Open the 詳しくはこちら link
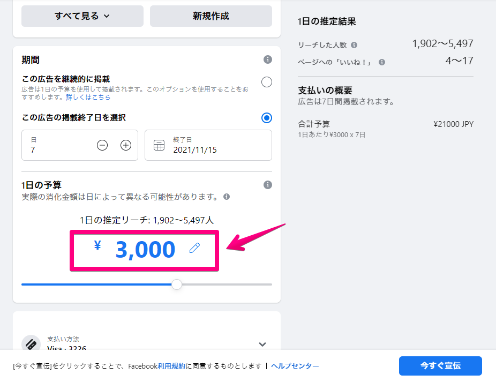 coord(88,97)
